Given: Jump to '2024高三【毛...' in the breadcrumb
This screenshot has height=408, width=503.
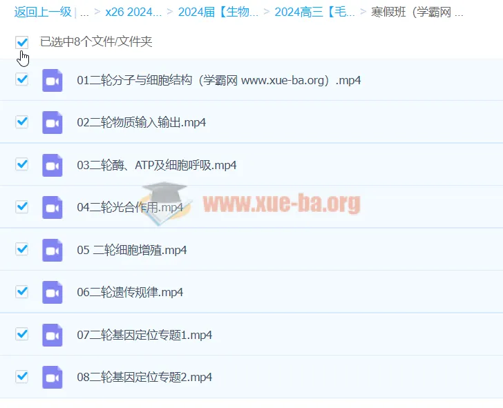Looking at the screenshot, I should (315, 12).
